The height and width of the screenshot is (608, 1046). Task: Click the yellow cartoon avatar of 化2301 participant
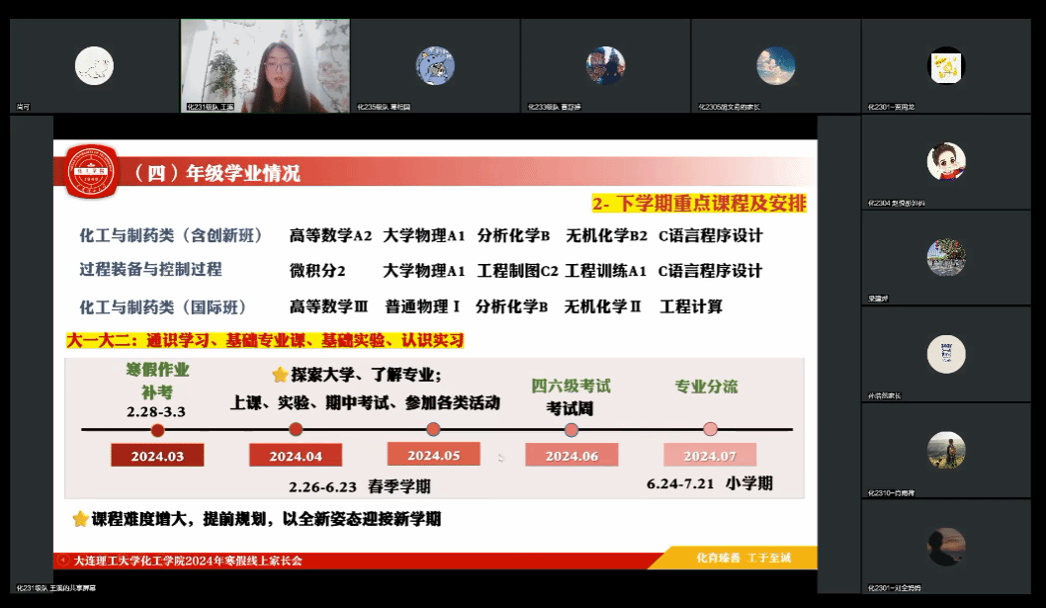coord(945,66)
